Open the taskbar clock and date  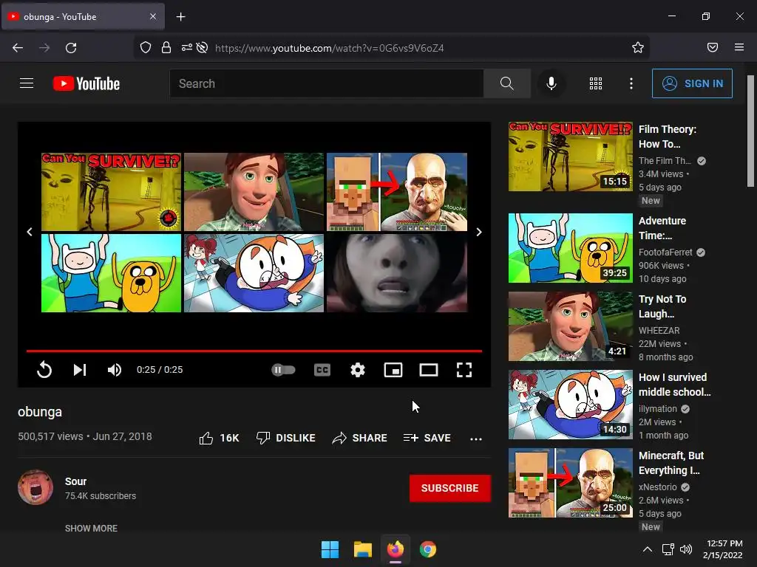[723, 549]
